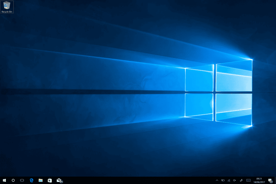
Task: Open the Windows Ink Workspace pen icon
Action: (x=241, y=180)
